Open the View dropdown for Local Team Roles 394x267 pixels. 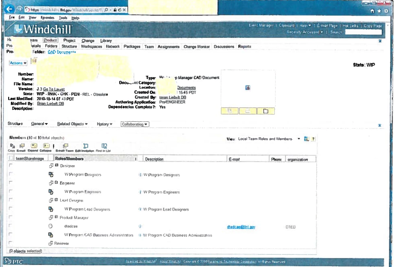[299, 139]
